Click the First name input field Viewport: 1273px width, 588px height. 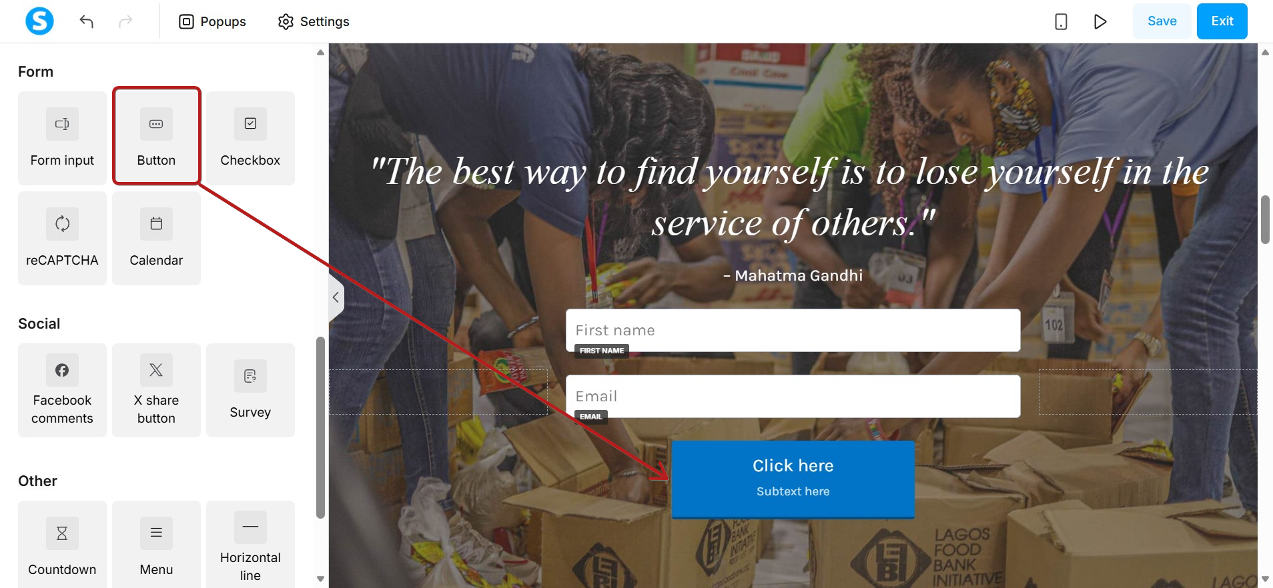[793, 330]
